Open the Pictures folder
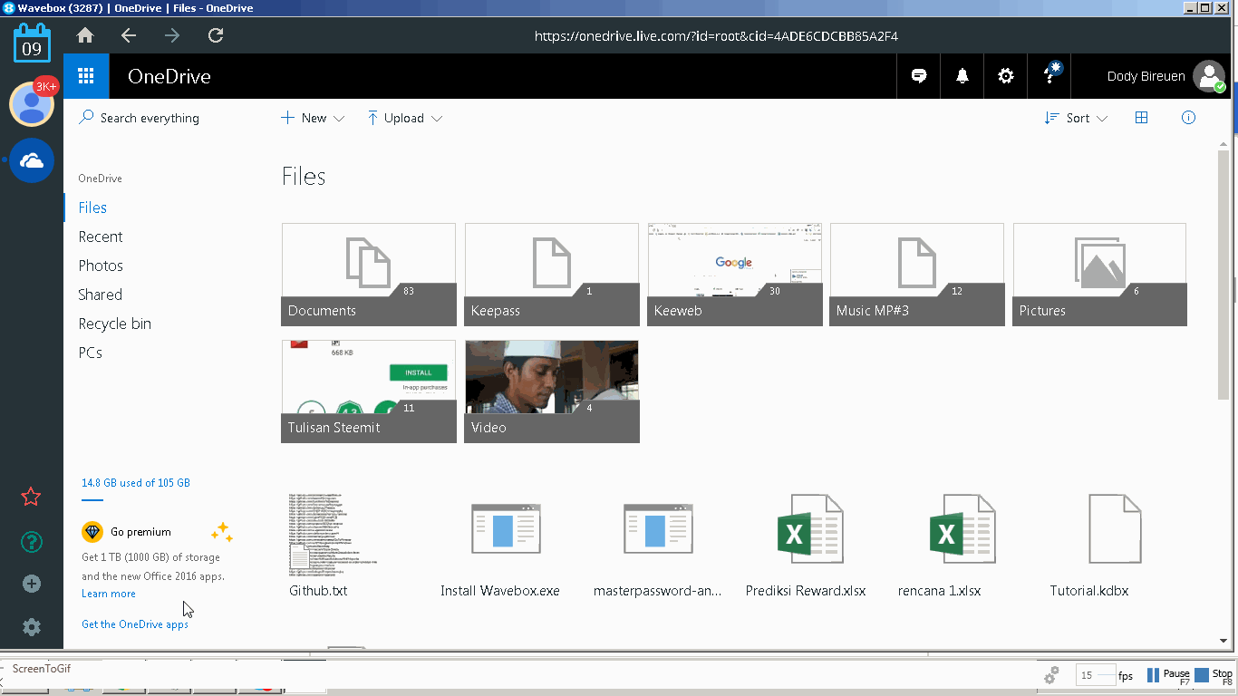The width and height of the screenshot is (1238, 696). (x=1100, y=275)
